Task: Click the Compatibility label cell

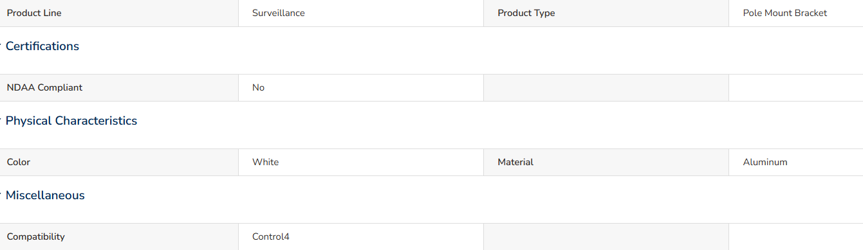Action: point(119,237)
